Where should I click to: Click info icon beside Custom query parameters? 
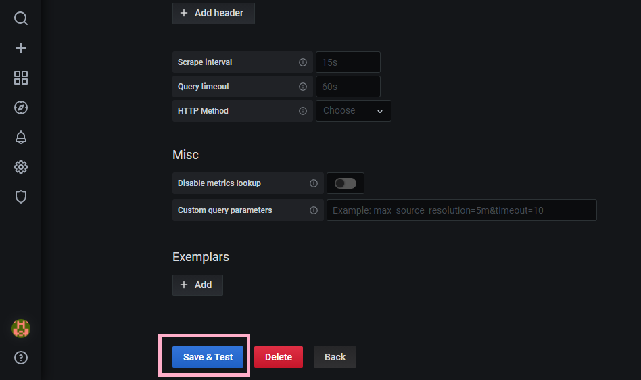point(314,210)
